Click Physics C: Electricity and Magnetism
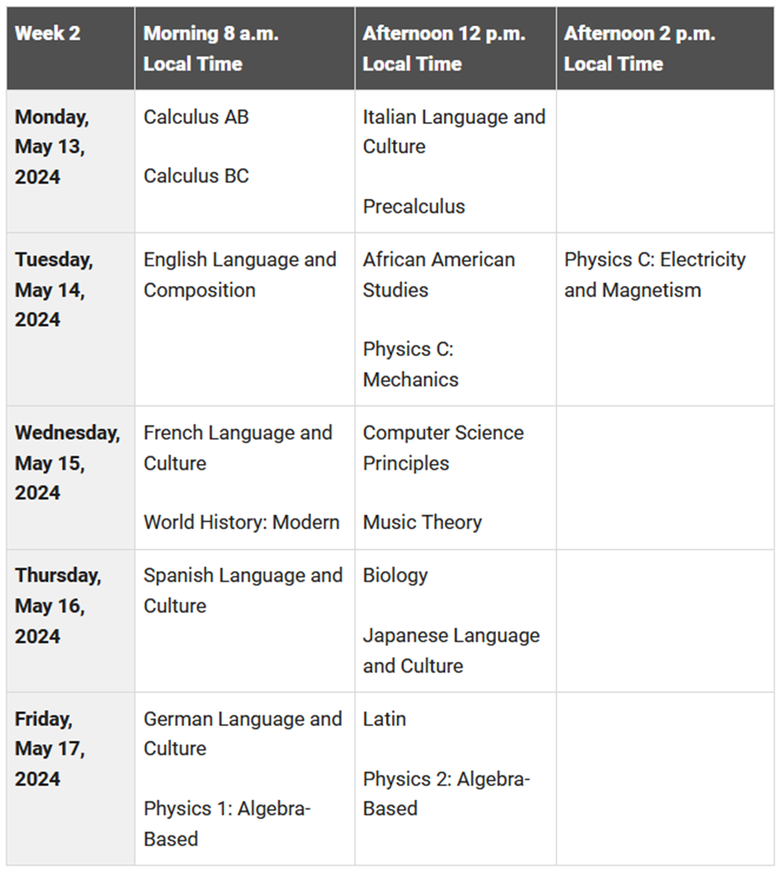 click(x=655, y=275)
